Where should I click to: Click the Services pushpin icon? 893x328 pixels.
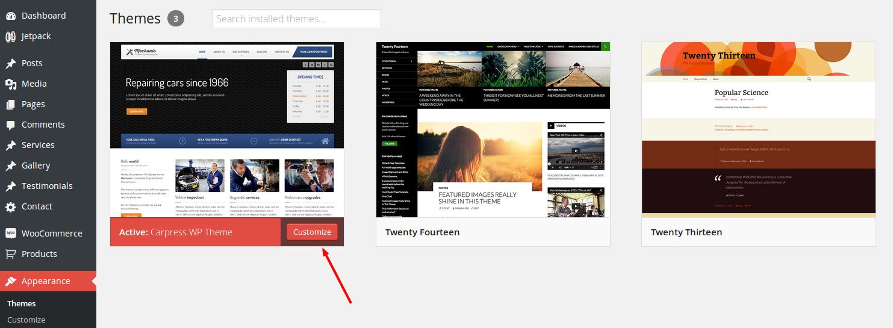pyautogui.click(x=11, y=145)
